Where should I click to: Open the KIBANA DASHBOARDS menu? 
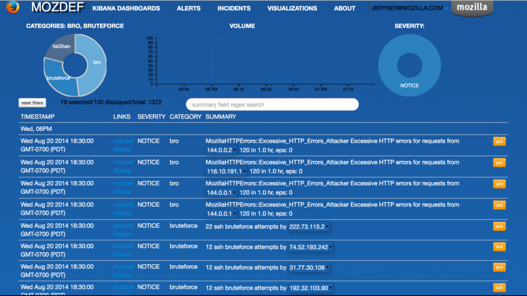(126, 8)
